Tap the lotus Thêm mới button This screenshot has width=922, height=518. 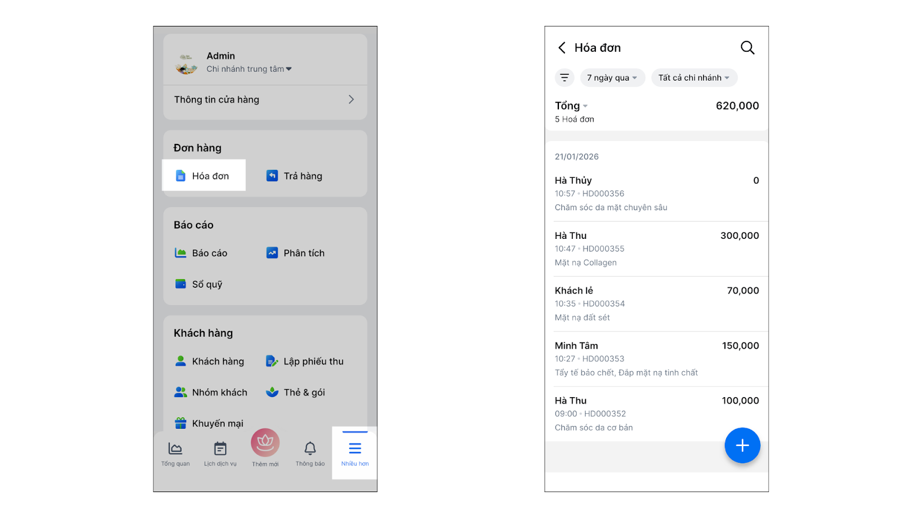pos(265,443)
